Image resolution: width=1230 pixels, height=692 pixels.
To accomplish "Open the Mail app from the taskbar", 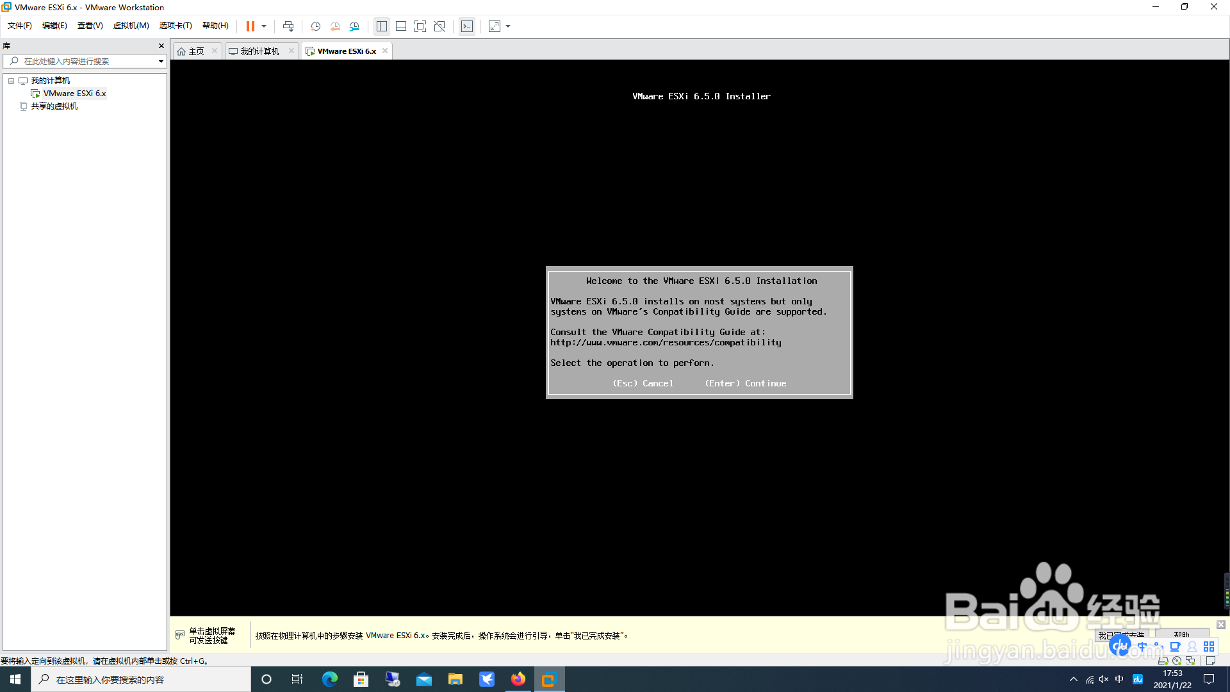I will (x=423, y=679).
